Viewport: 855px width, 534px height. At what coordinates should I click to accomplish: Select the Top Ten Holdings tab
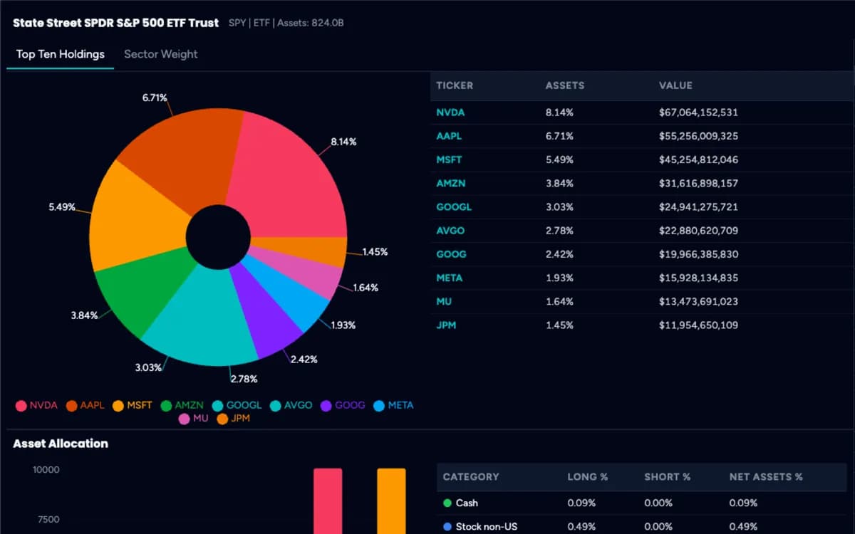pyautogui.click(x=61, y=54)
